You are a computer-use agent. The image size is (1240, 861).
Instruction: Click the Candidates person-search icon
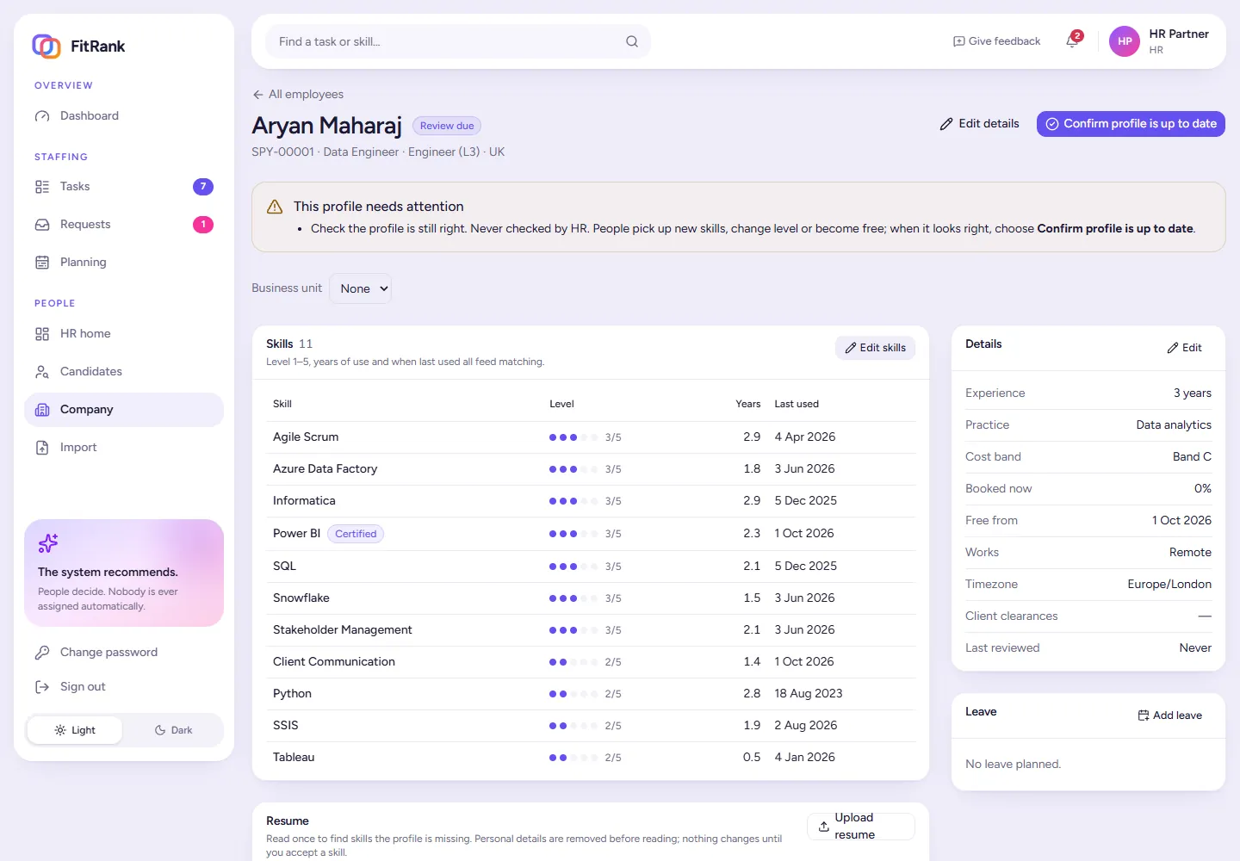click(42, 372)
